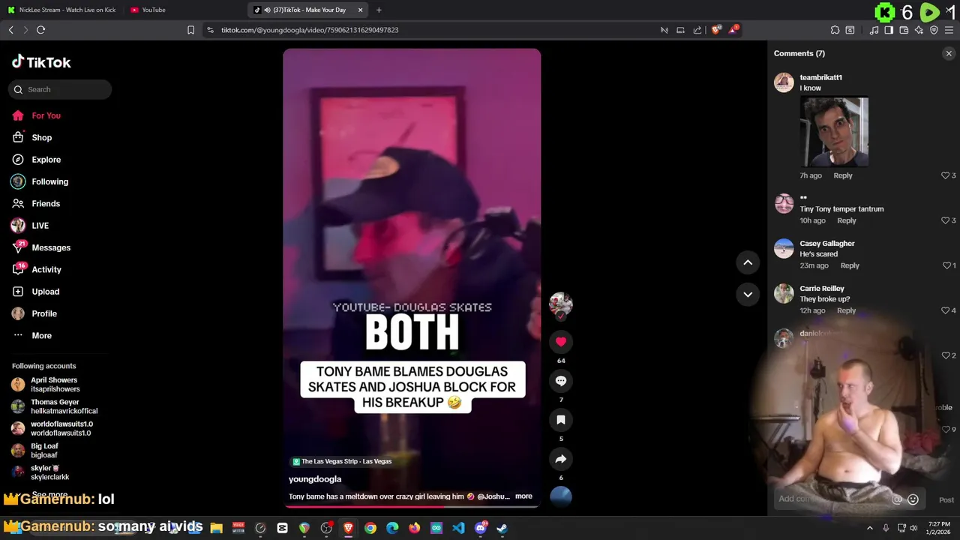Open youngdoogla's avatar beside the video
960x540 pixels.
561,304
